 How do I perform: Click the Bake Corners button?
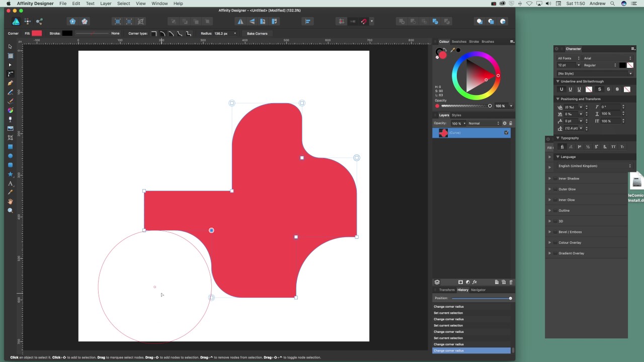257,33
